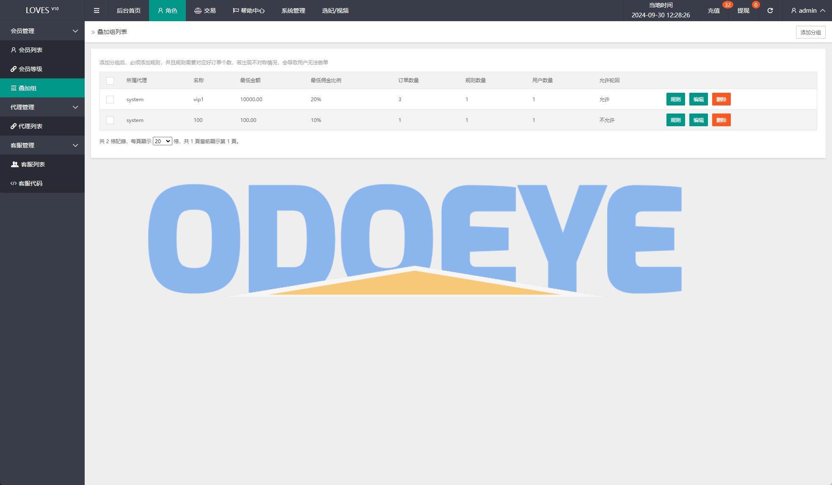Switch to the 帮助中心 tab

(249, 11)
